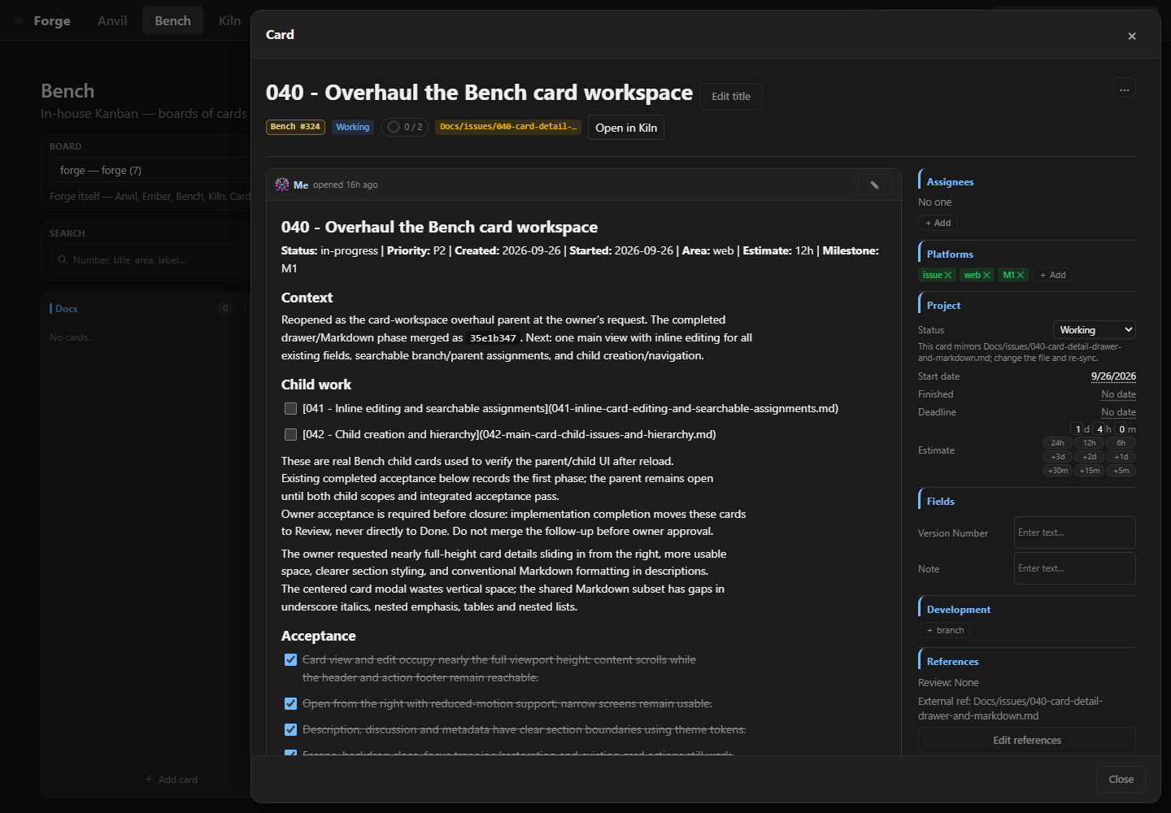Screen dimensions: 1171x813
Task: Set the estimate to 24h preset
Action: [x=1057, y=443]
